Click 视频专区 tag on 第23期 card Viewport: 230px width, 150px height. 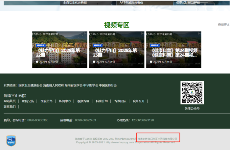point(98,45)
